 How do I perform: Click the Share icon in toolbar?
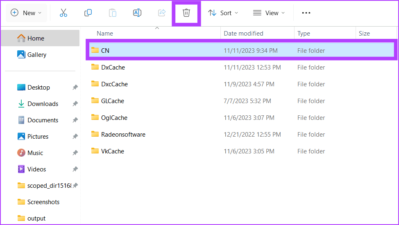(162, 13)
